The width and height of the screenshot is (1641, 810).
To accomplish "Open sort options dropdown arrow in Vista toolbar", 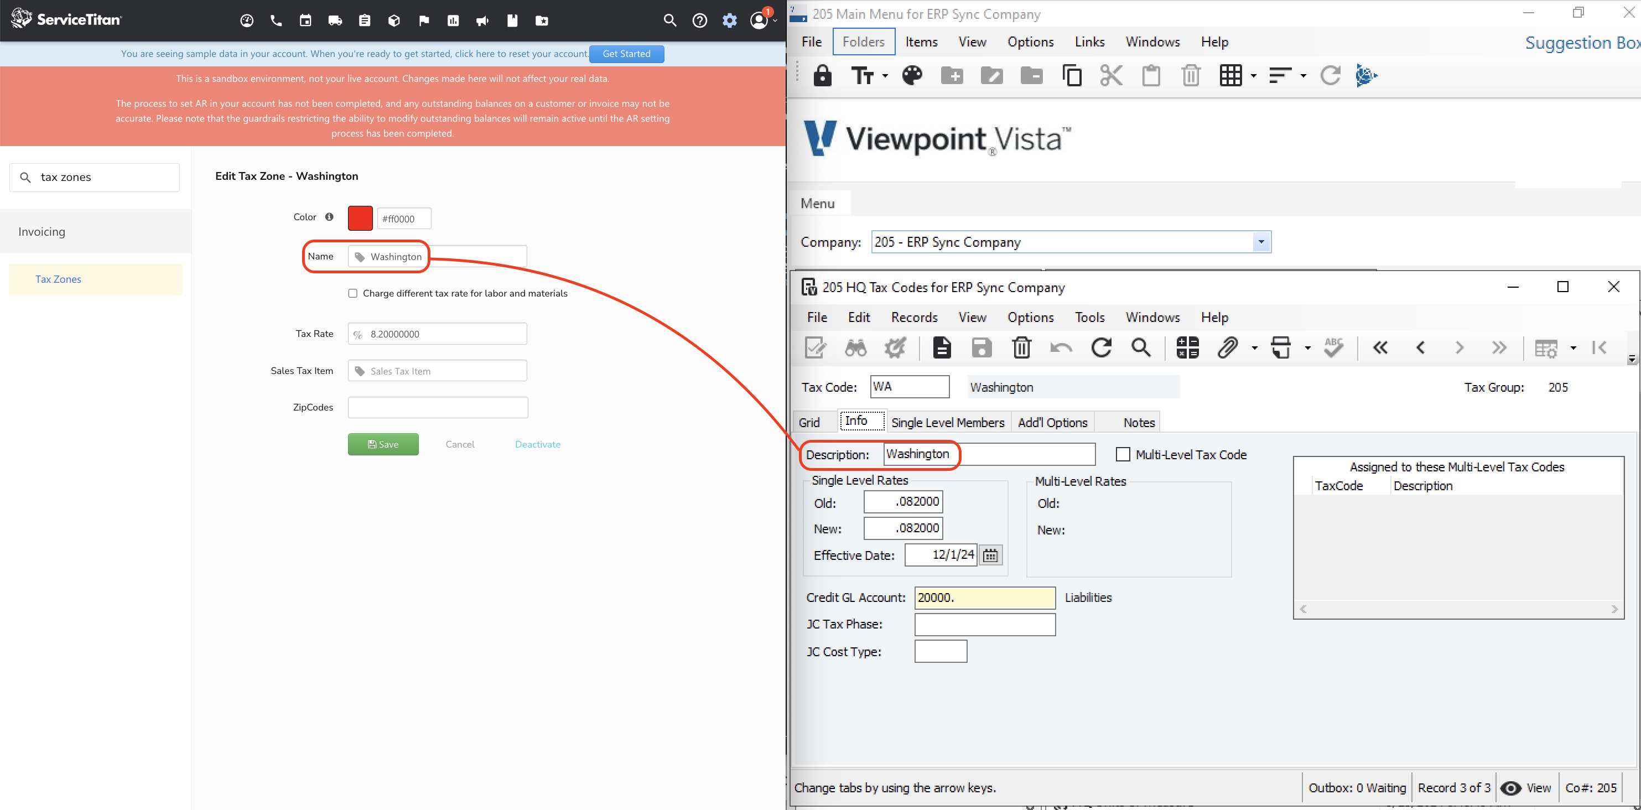I will (x=1304, y=76).
